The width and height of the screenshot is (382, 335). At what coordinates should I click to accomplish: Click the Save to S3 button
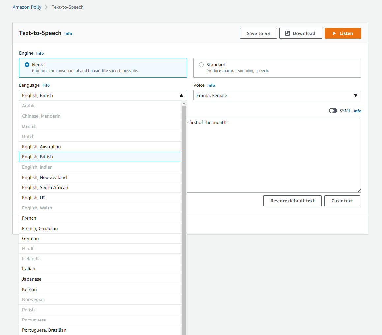(x=258, y=33)
